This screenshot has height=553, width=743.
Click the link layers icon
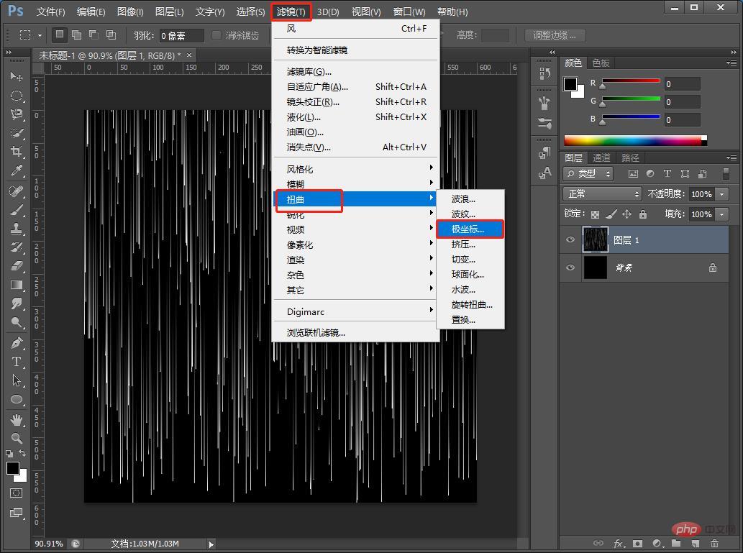click(598, 543)
